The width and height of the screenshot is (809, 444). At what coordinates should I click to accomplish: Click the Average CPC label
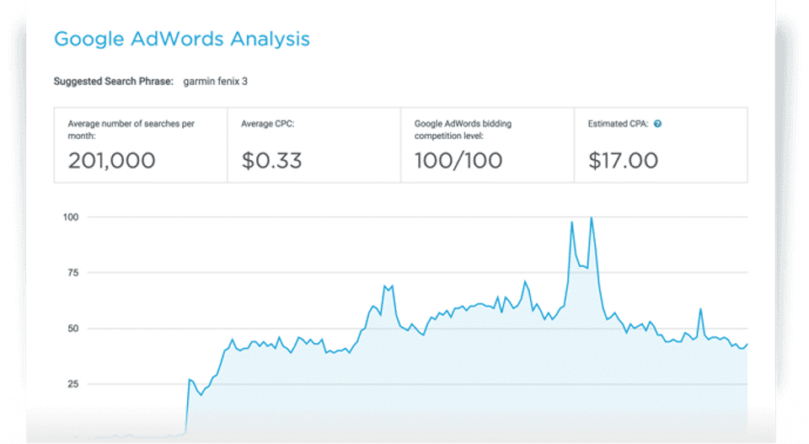[268, 124]
